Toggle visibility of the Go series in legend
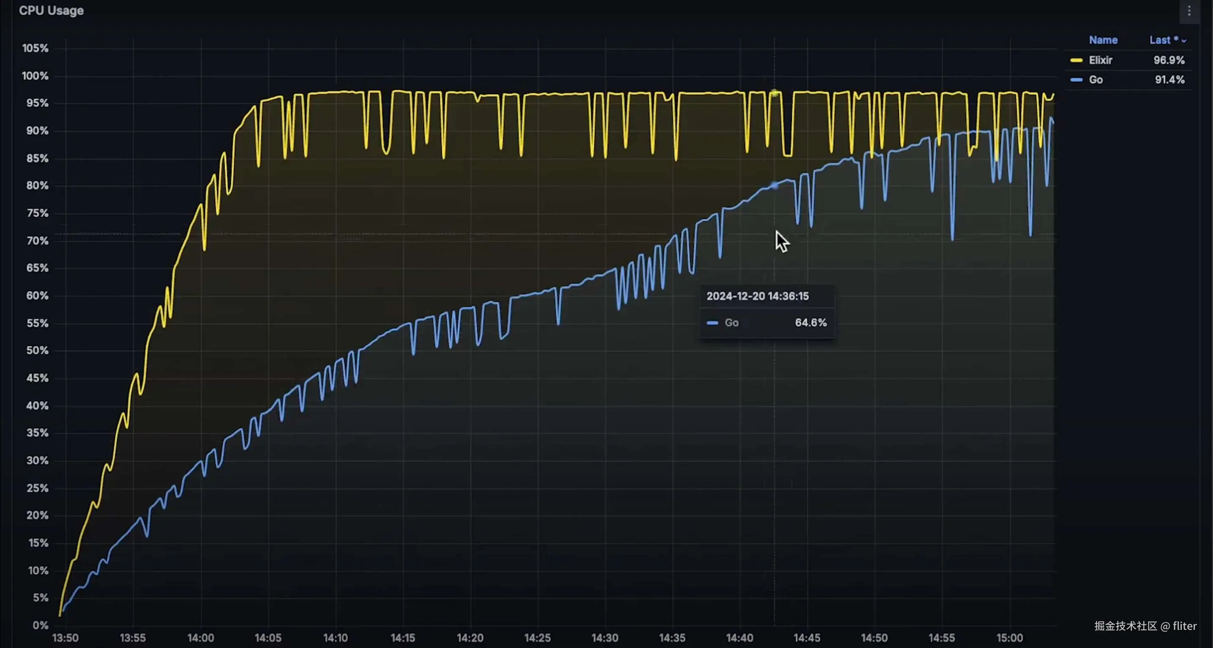Screen dimensions: 1213x648 (x=1096, y=80)
